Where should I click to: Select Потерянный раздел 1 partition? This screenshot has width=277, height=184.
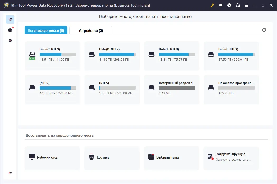[x=171, y=89]
